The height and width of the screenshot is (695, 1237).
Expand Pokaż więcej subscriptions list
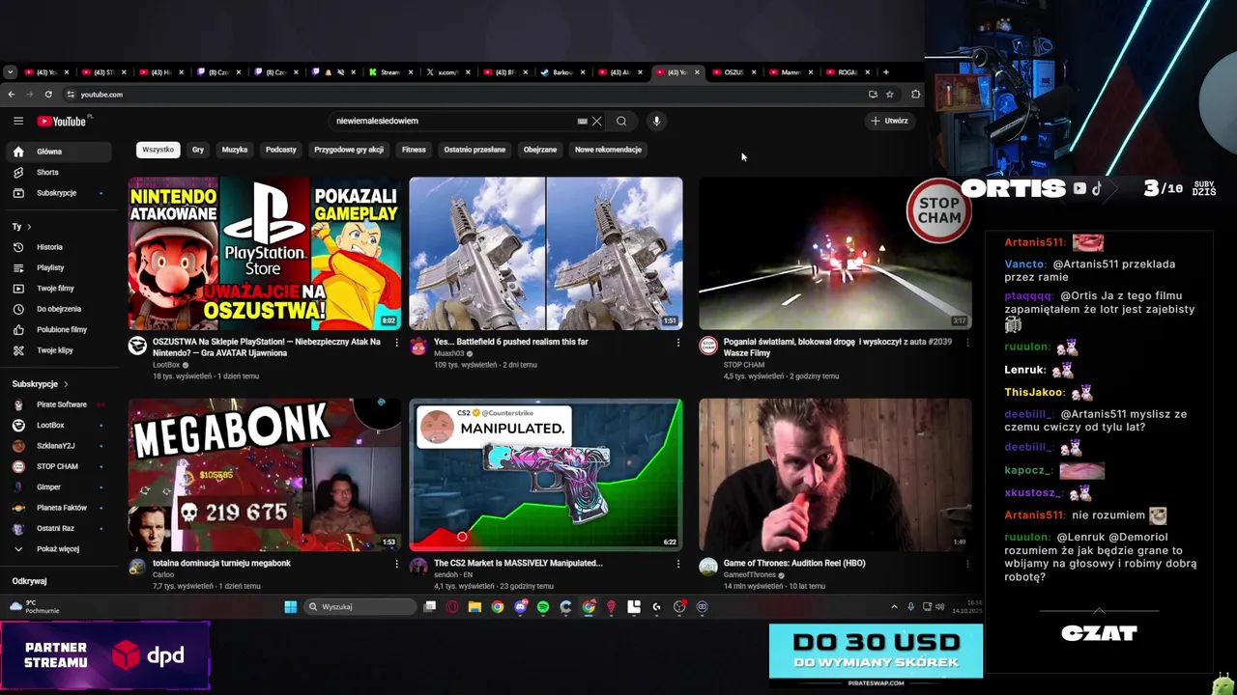58,549
